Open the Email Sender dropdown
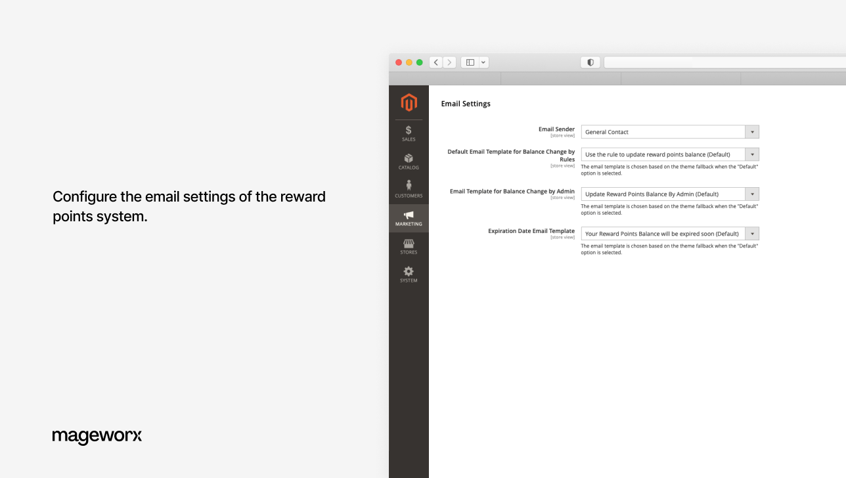Screen dimensions: 846x478 [751, 131]
